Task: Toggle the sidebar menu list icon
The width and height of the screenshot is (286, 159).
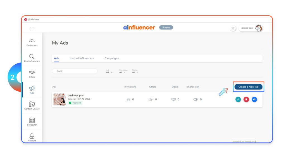Action: click(x=32, y=28)
